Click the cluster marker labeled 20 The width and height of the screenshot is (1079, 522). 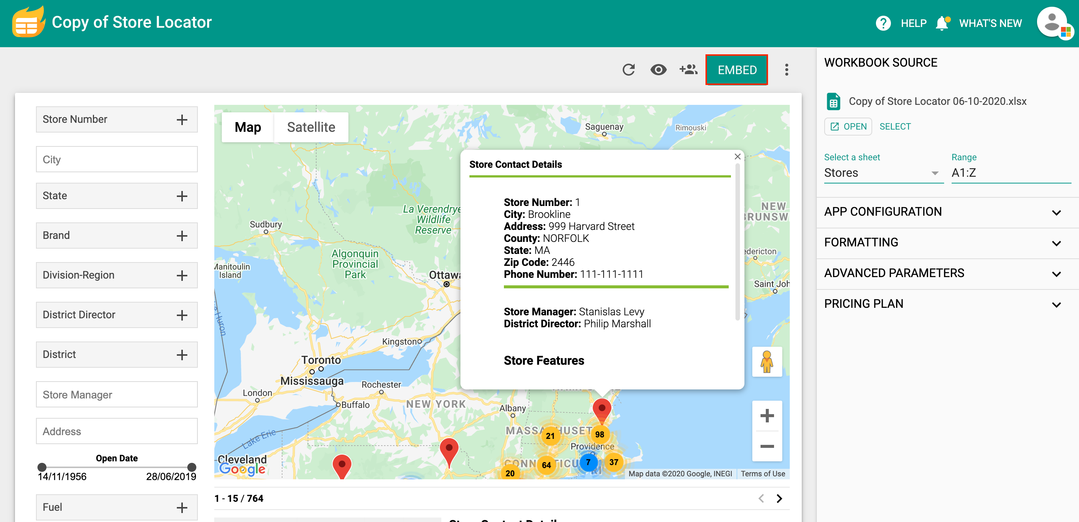pyautogui.click(x=510, y=473)
